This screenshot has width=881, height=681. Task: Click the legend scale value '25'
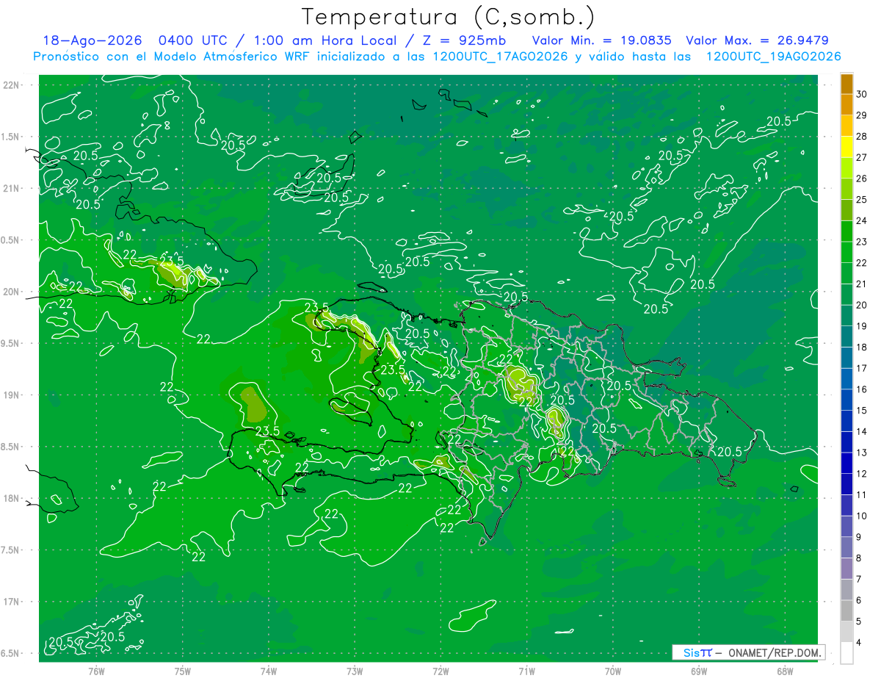point(862,200)
